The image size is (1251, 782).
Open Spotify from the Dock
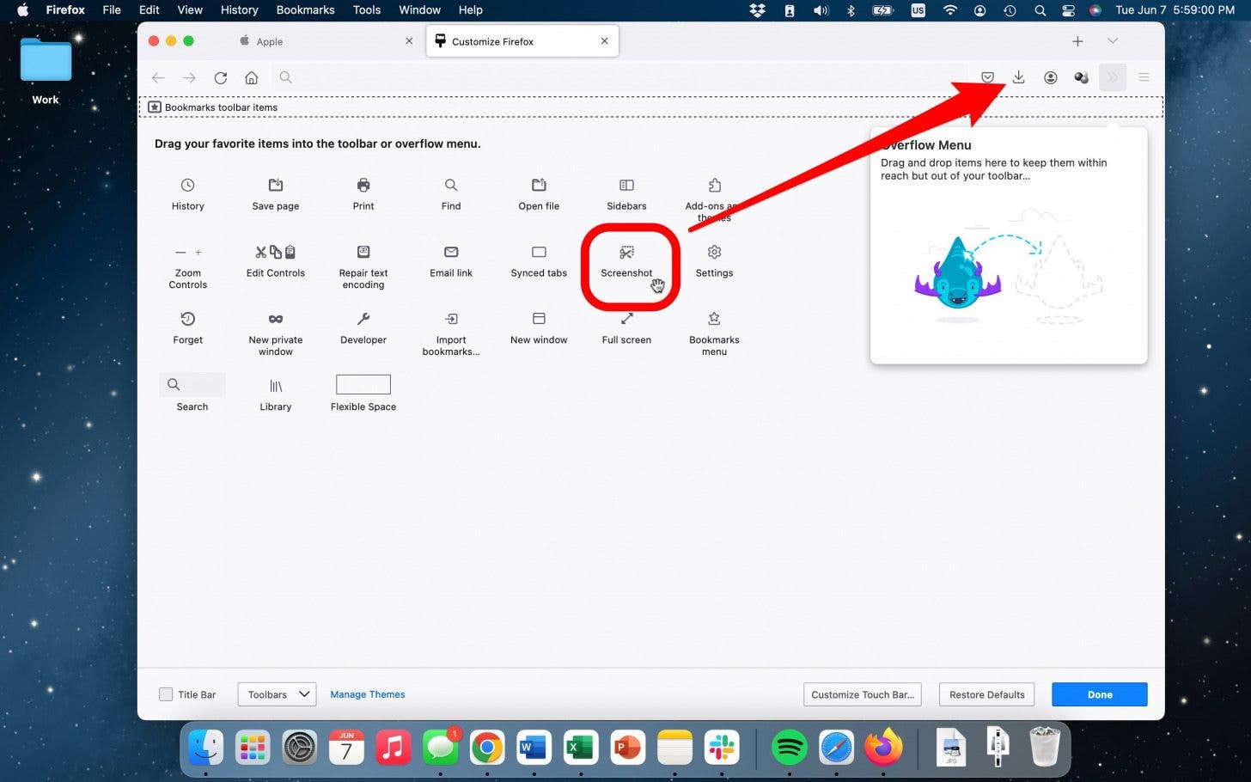(789, 748)
